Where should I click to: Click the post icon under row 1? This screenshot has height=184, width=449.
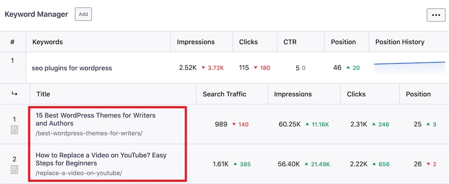coord(14,130)
